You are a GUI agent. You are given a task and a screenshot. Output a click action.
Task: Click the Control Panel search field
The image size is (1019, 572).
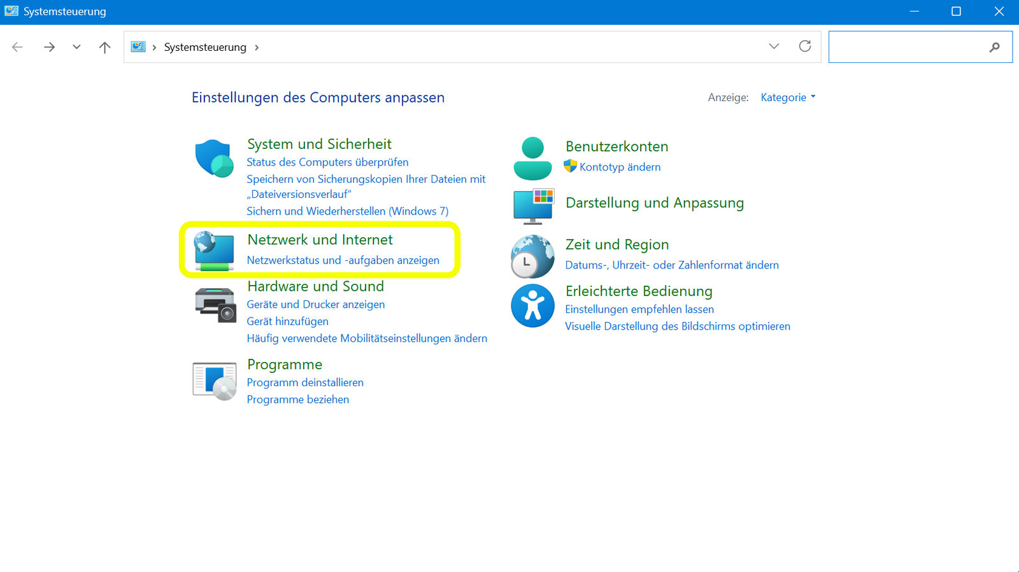(x=908, y=47)
